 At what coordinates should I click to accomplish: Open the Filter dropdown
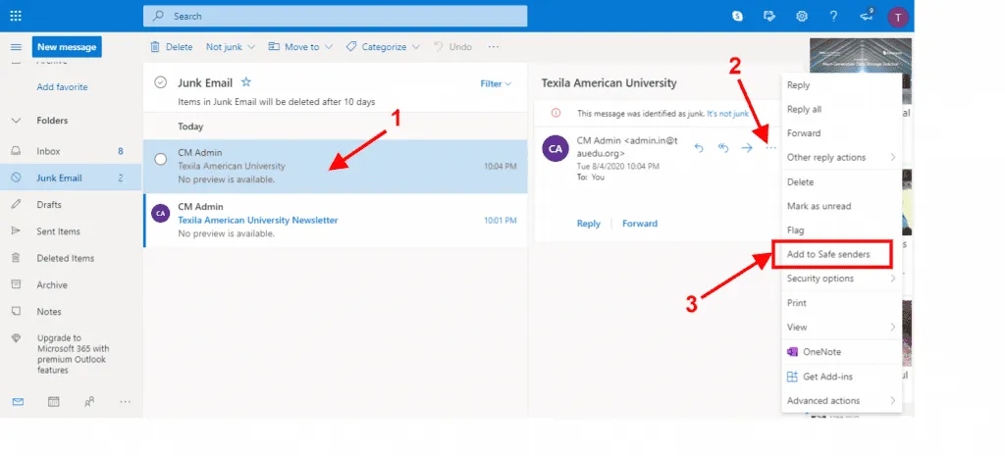496,84
